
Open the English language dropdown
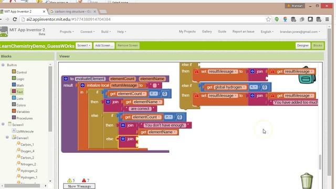pos(267,31)
